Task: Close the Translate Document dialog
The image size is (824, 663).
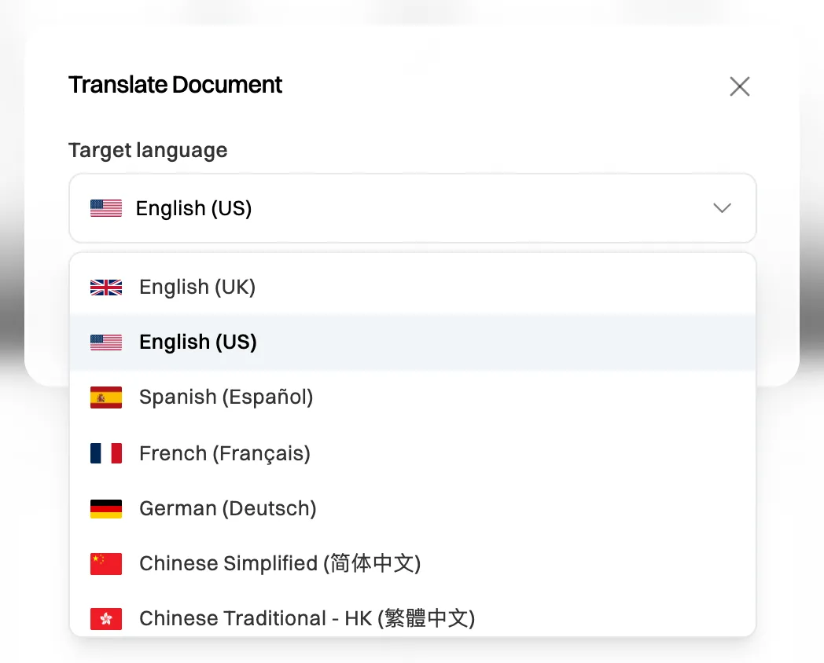Action: pyautogui.click(x=739, y=86)
